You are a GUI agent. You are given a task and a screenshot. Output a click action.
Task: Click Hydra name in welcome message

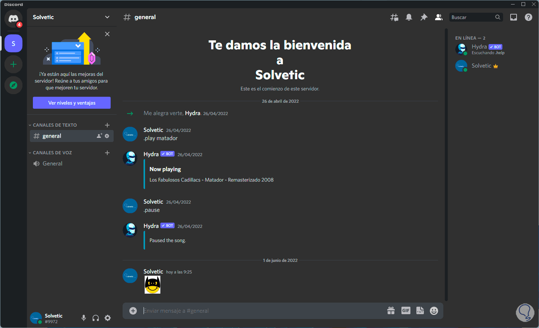point(192,113)
